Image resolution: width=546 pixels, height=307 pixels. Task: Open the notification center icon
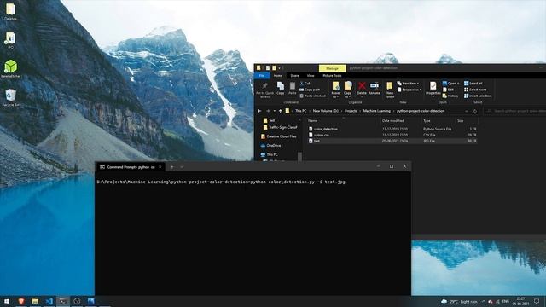coord(537,301)
